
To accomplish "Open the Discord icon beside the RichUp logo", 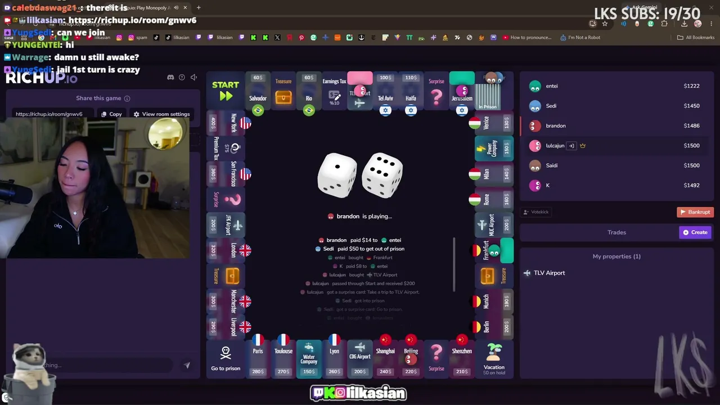I will click(170, 77).
